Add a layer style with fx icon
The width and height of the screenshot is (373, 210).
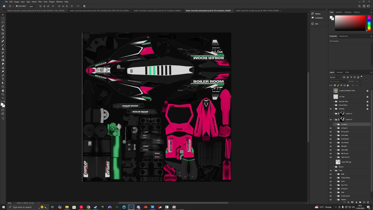click(348, 202)
